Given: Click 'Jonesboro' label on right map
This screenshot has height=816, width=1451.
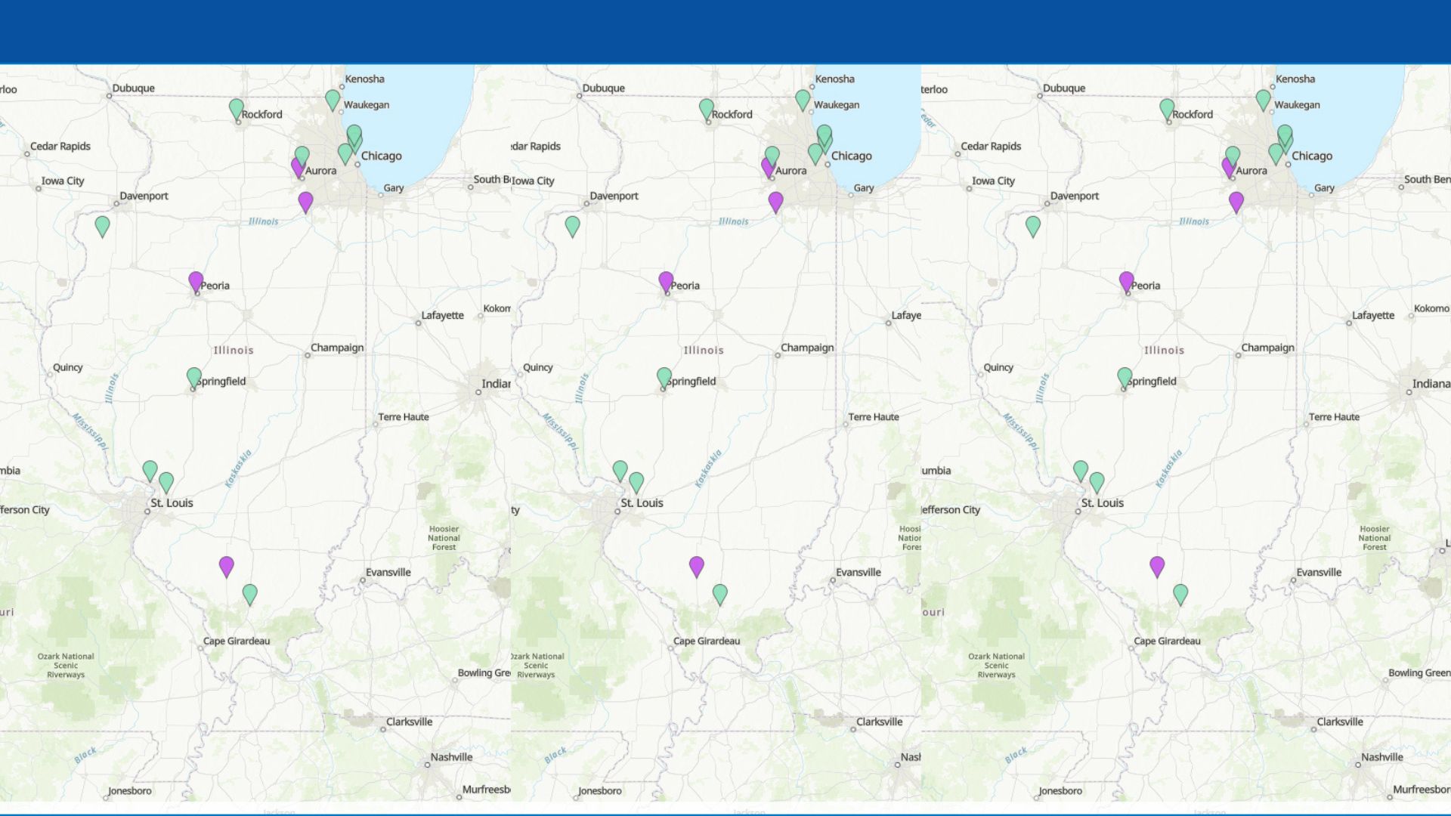Looking at the screenshot, I should 1060,791.
